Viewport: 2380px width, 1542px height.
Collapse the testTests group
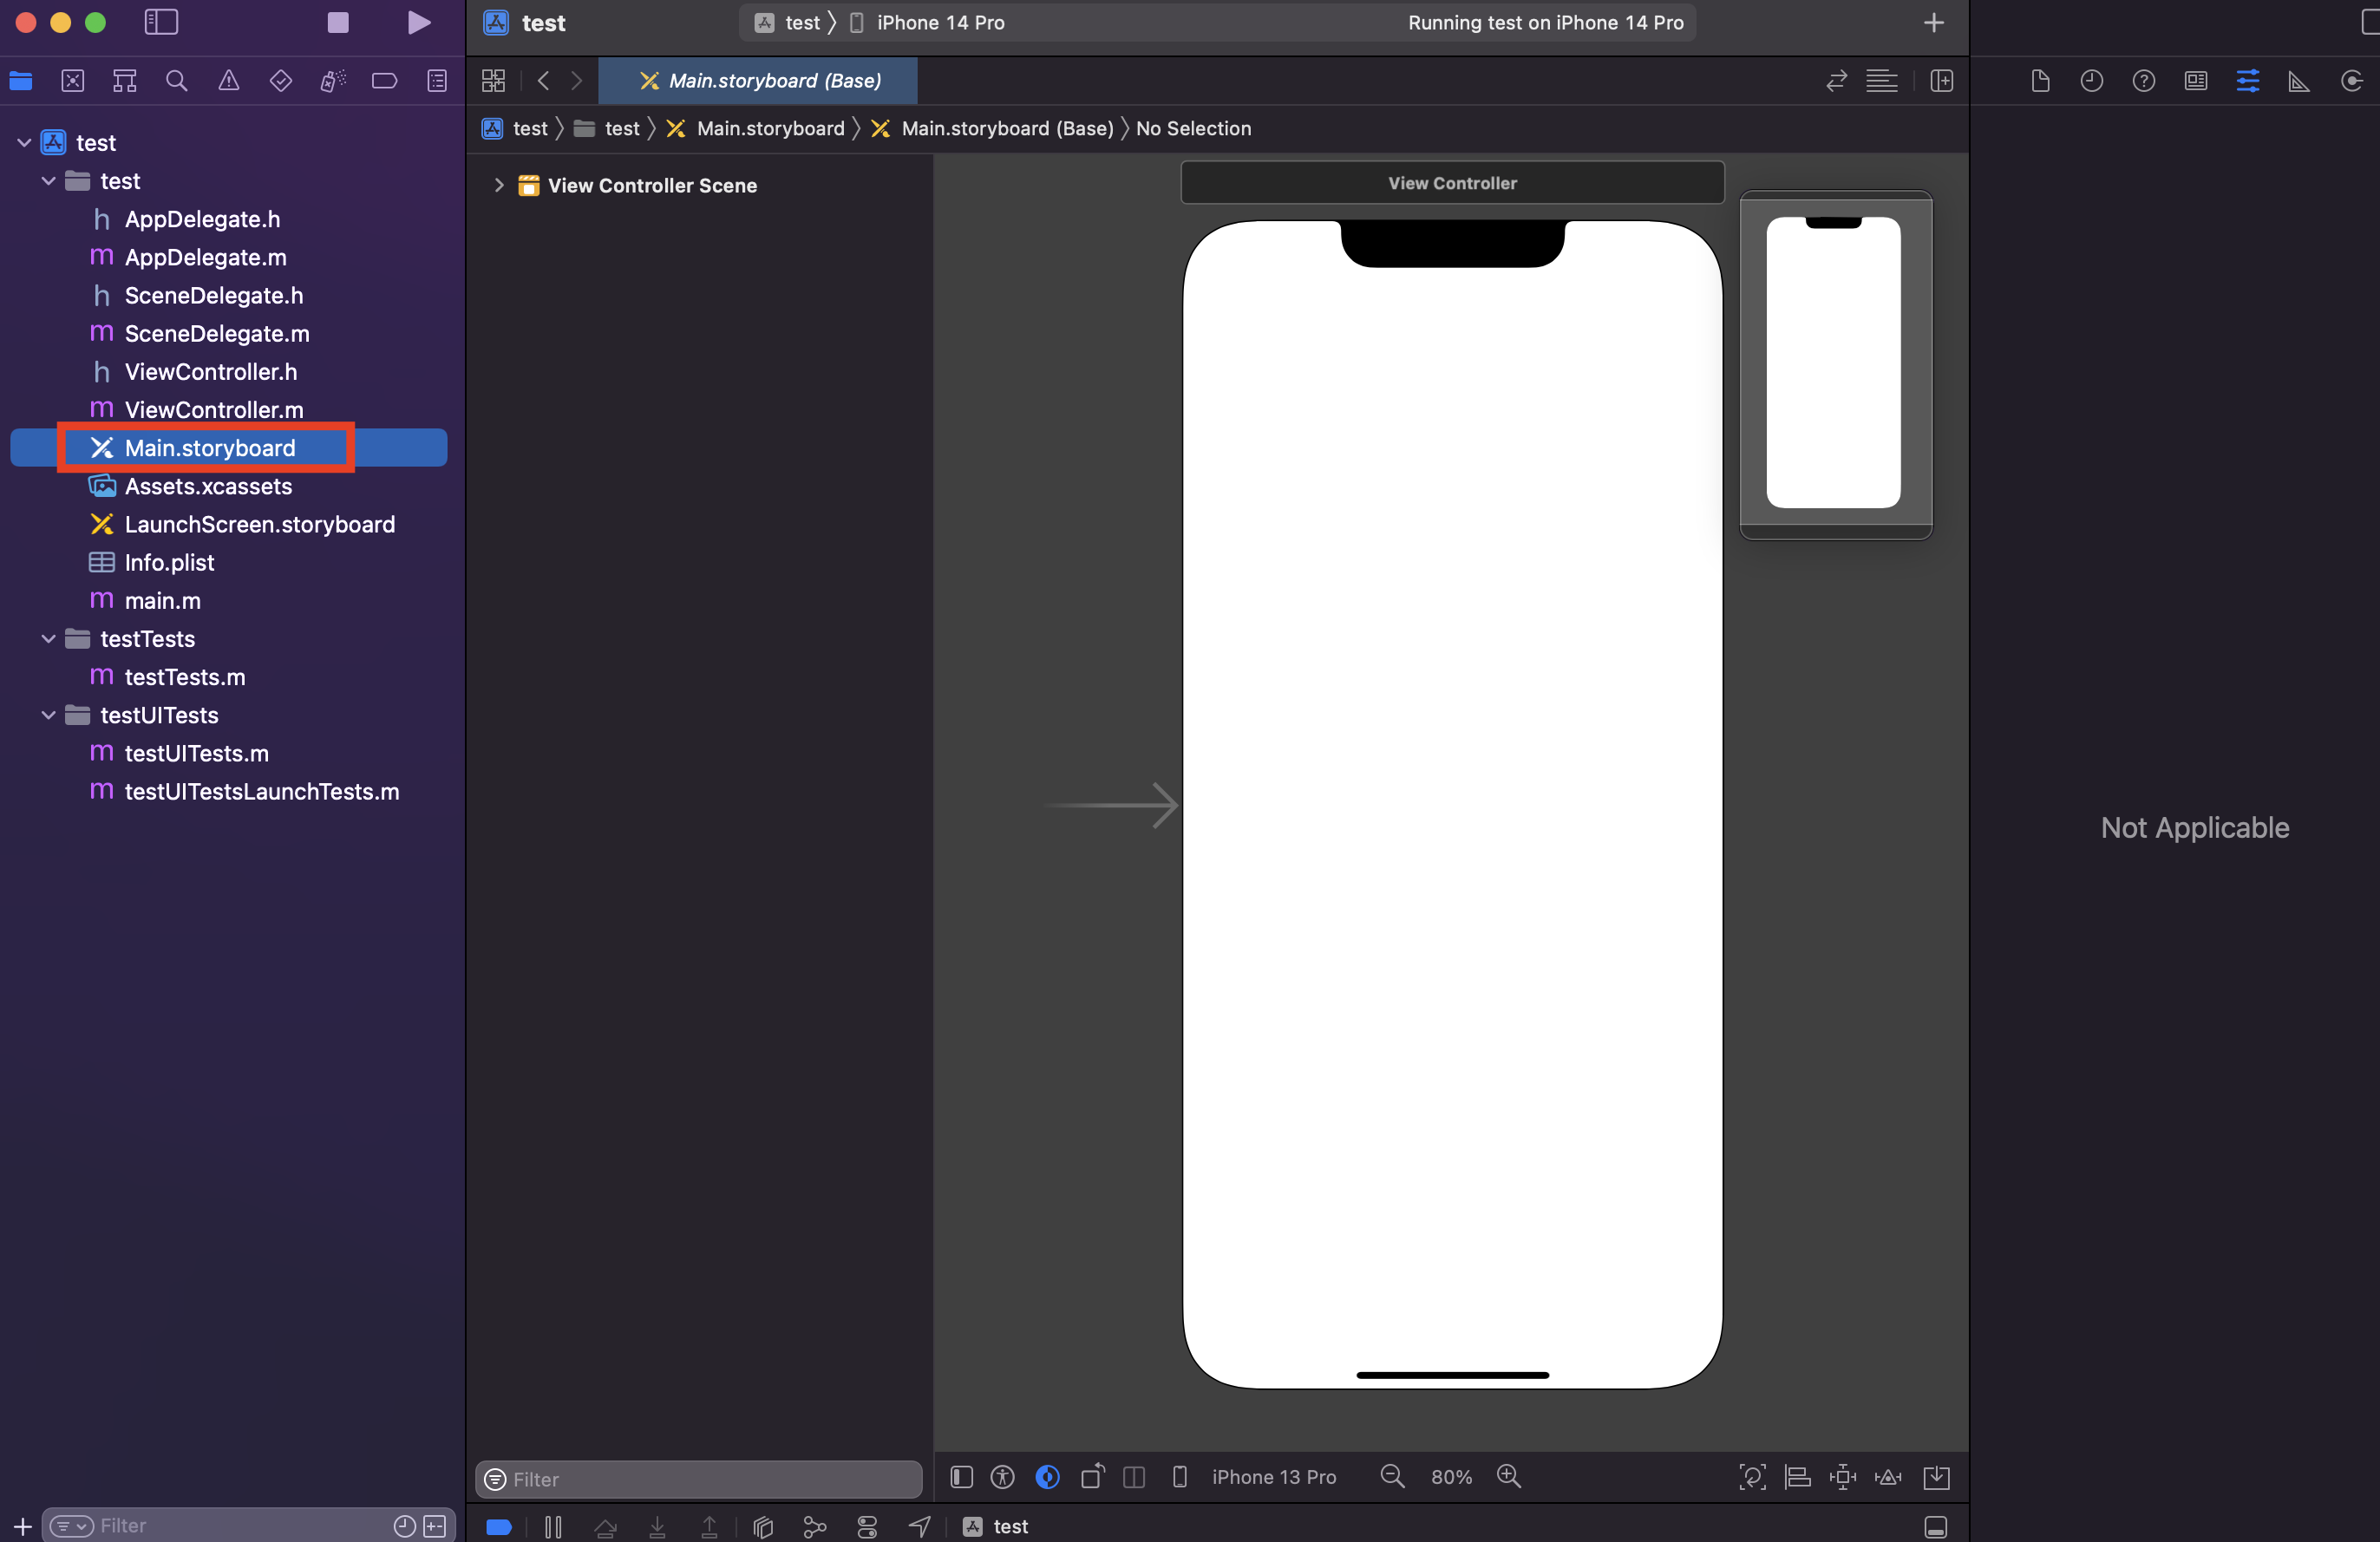coord(48,639)
